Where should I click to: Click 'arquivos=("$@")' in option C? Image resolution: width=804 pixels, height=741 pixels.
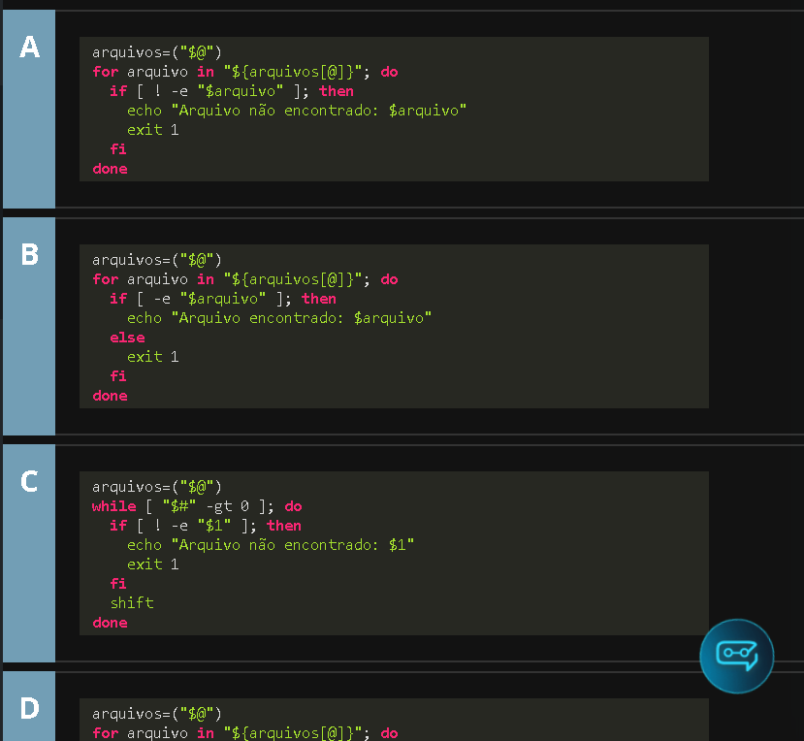[157, 487]
